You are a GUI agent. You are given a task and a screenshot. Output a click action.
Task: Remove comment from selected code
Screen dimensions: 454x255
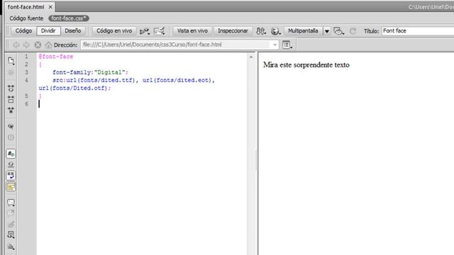coord(11,213)
